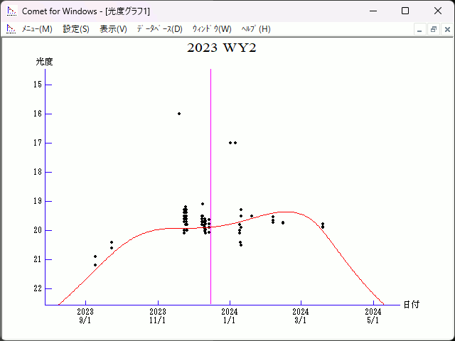Image resolution: width=455 pixels, height=341 pixels.
Task: Minimize the Comet for Windows application
Action: click(373, 11)
